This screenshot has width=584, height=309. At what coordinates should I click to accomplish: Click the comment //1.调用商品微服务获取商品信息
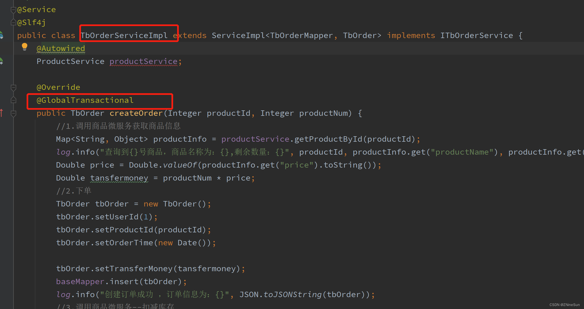tap(118, 126)
